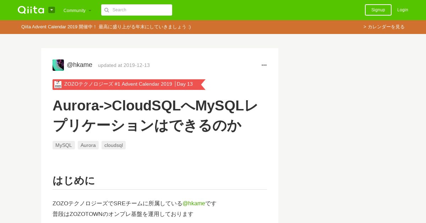Open @hkame avatar image

(58, 65)
